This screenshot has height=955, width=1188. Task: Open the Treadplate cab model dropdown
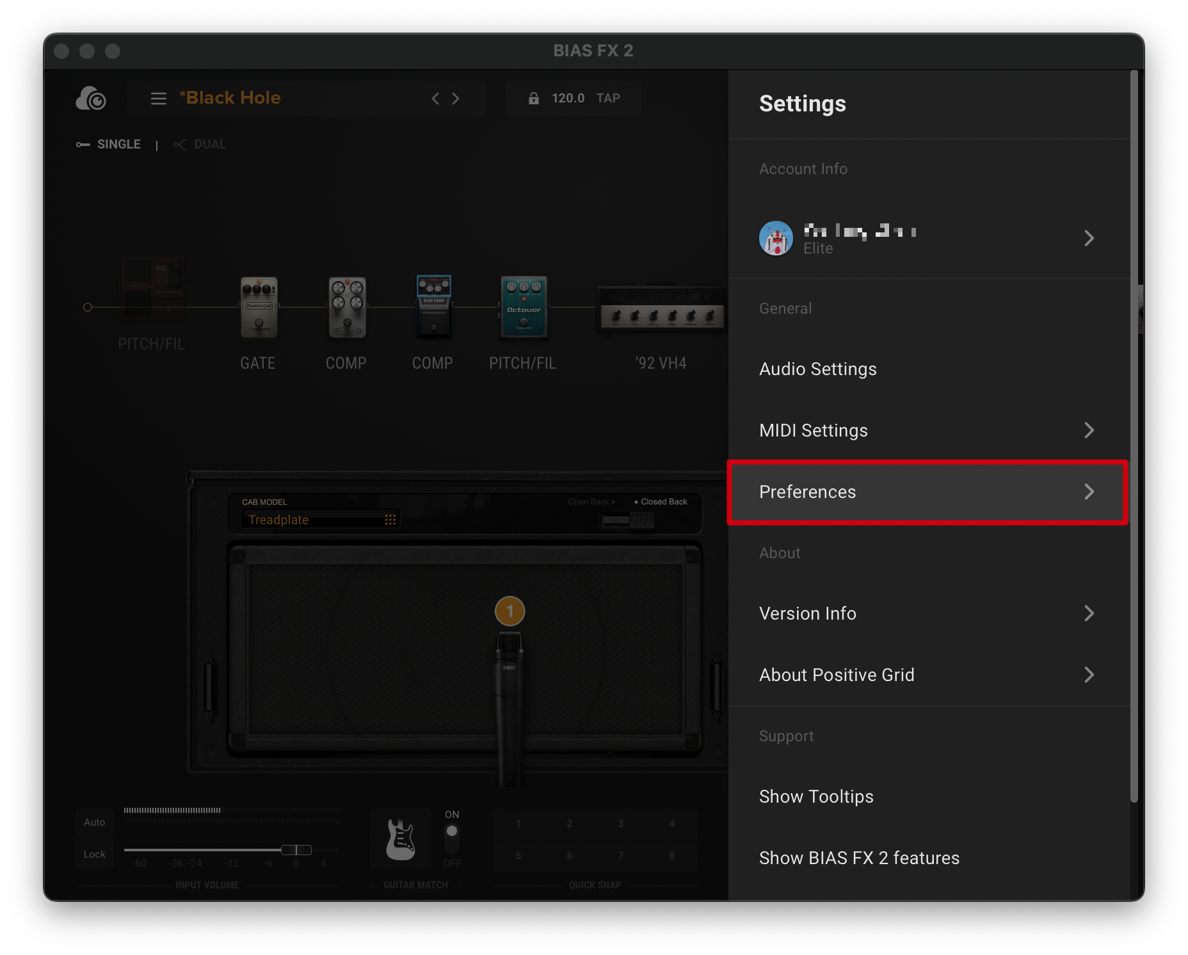pos(321,520)
